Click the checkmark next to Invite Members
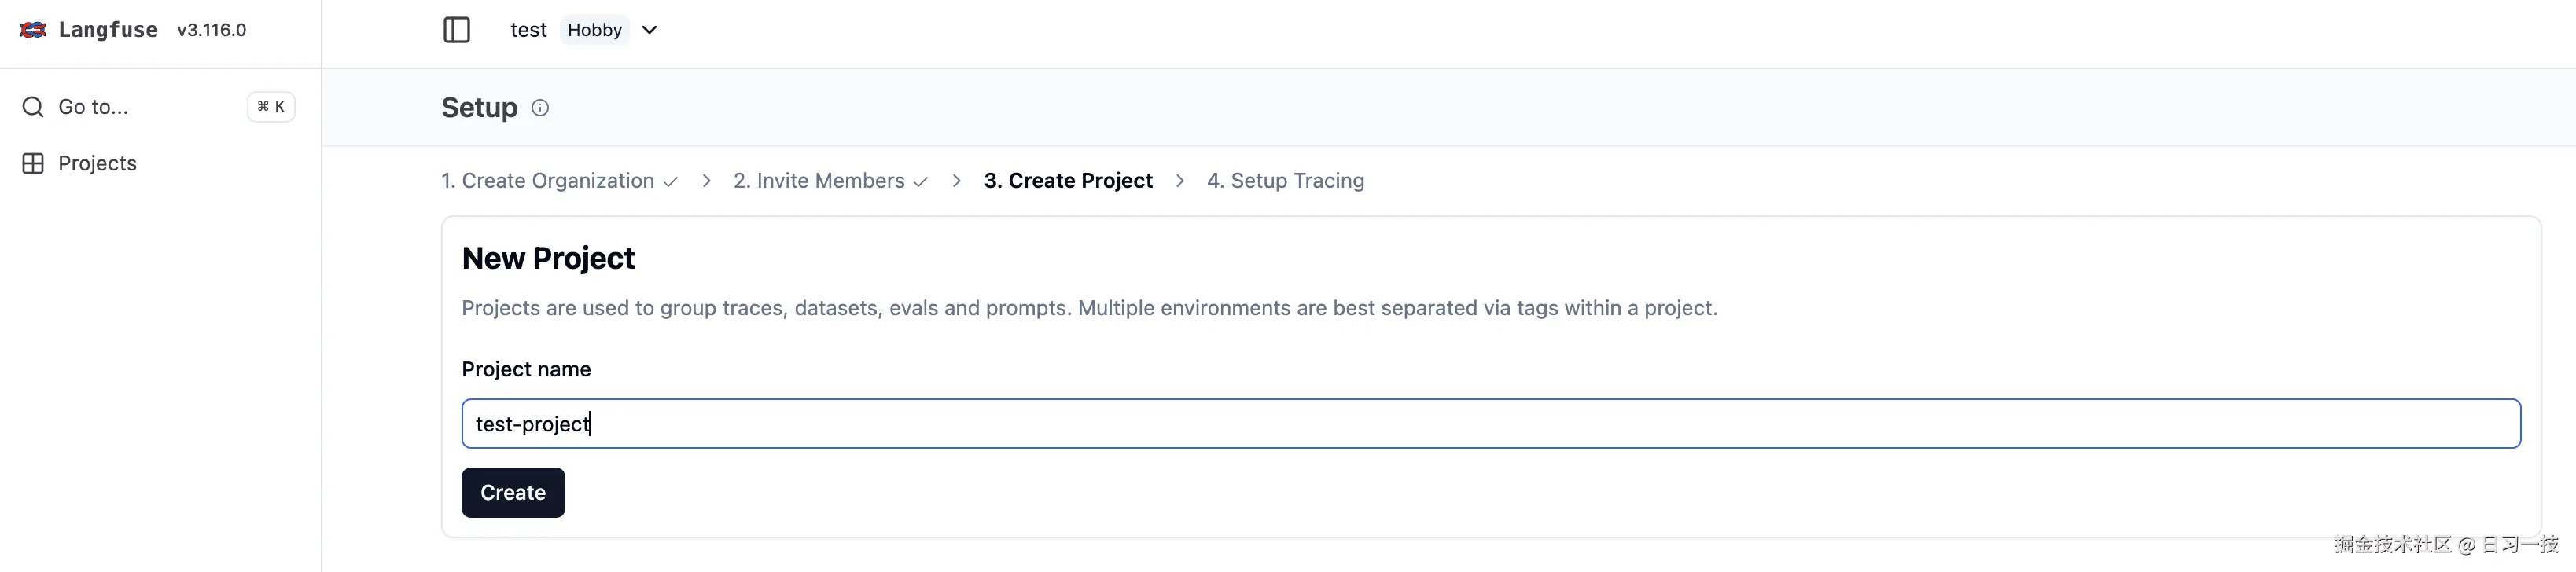The image size is (2576, 572). (921, 182)
